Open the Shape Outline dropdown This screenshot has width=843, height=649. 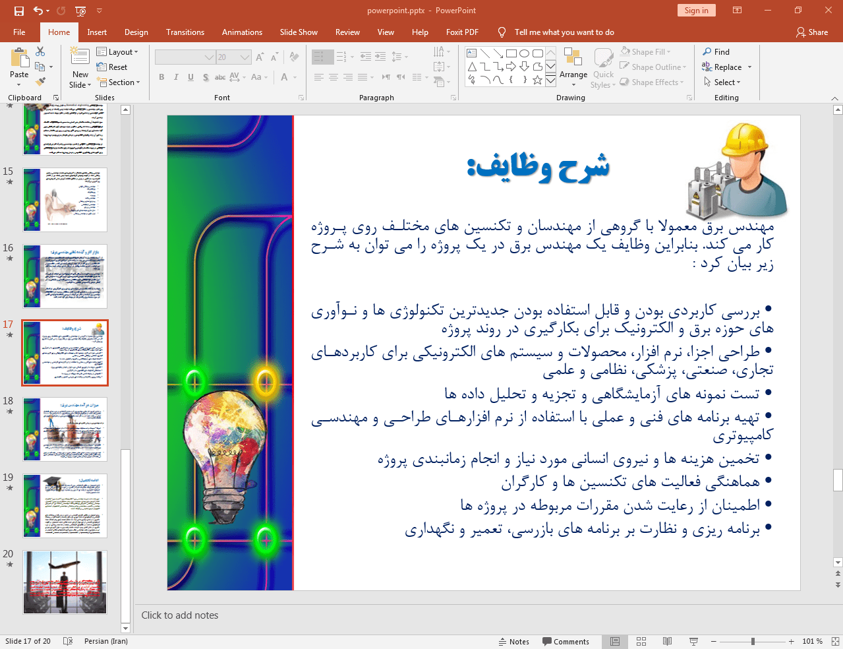(653, 67)
